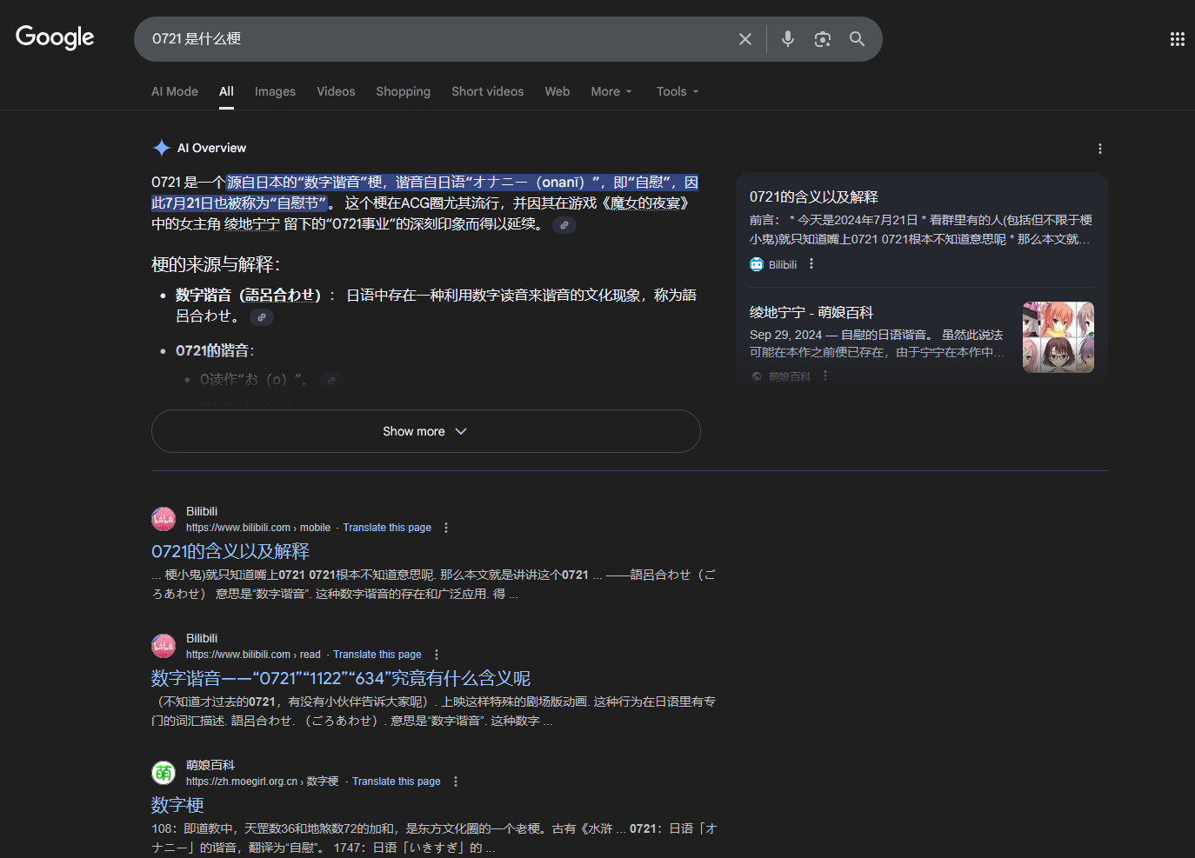Open result "0721的含义以及解释"
The height and width of the screenshot is (858, 1195).
point(230,551)
